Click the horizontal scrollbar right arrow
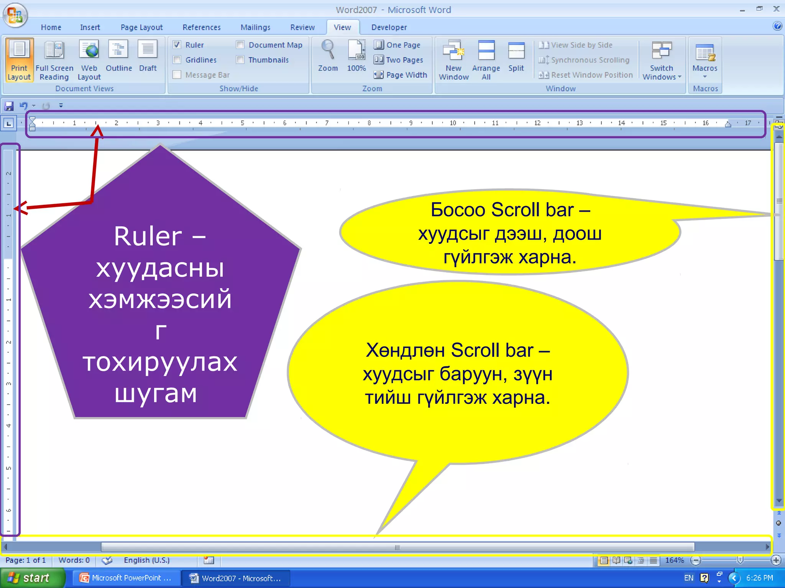This screenshot has height=588, width=785. [768, 547]
